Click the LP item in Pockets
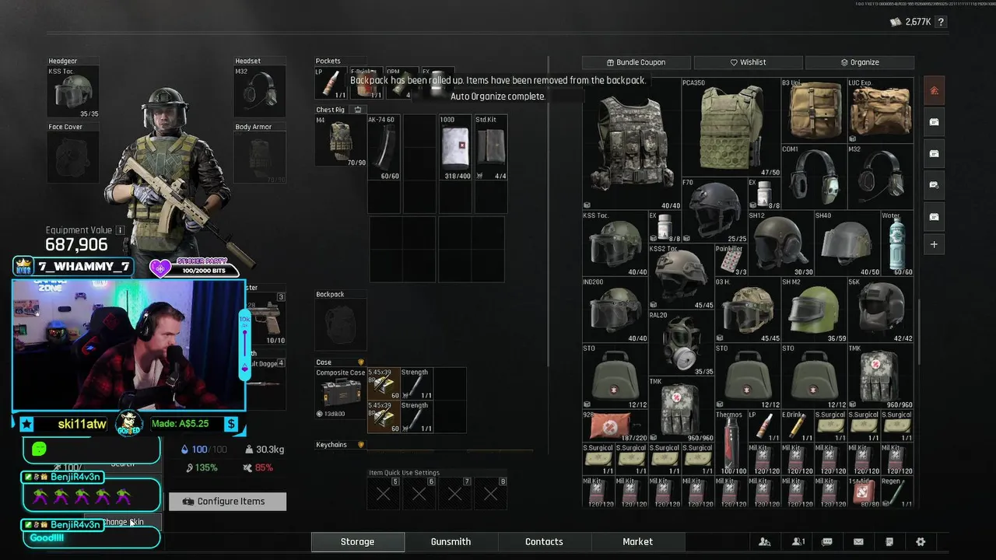This screenshot has height=560, width=996. click(331, 83)
